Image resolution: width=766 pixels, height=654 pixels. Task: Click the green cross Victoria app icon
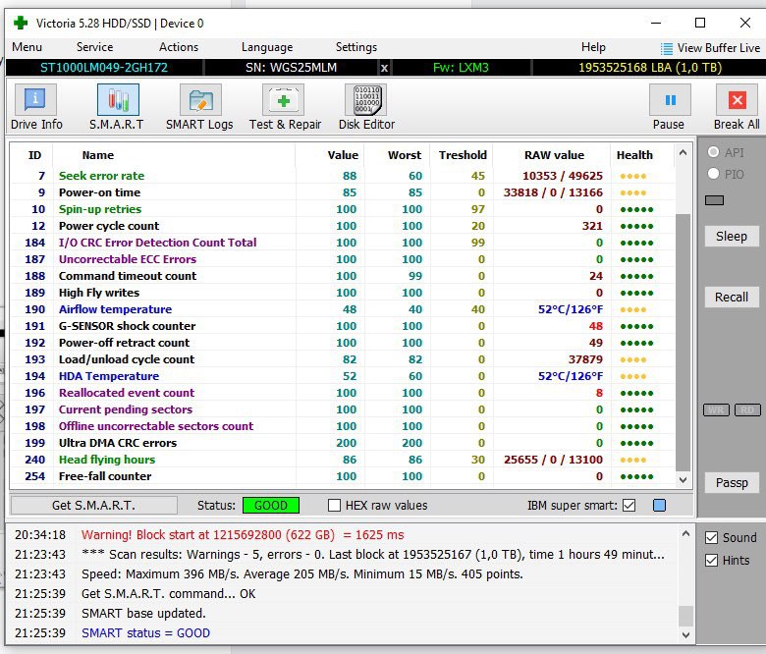pyautogui.click(x=21, y=23)
